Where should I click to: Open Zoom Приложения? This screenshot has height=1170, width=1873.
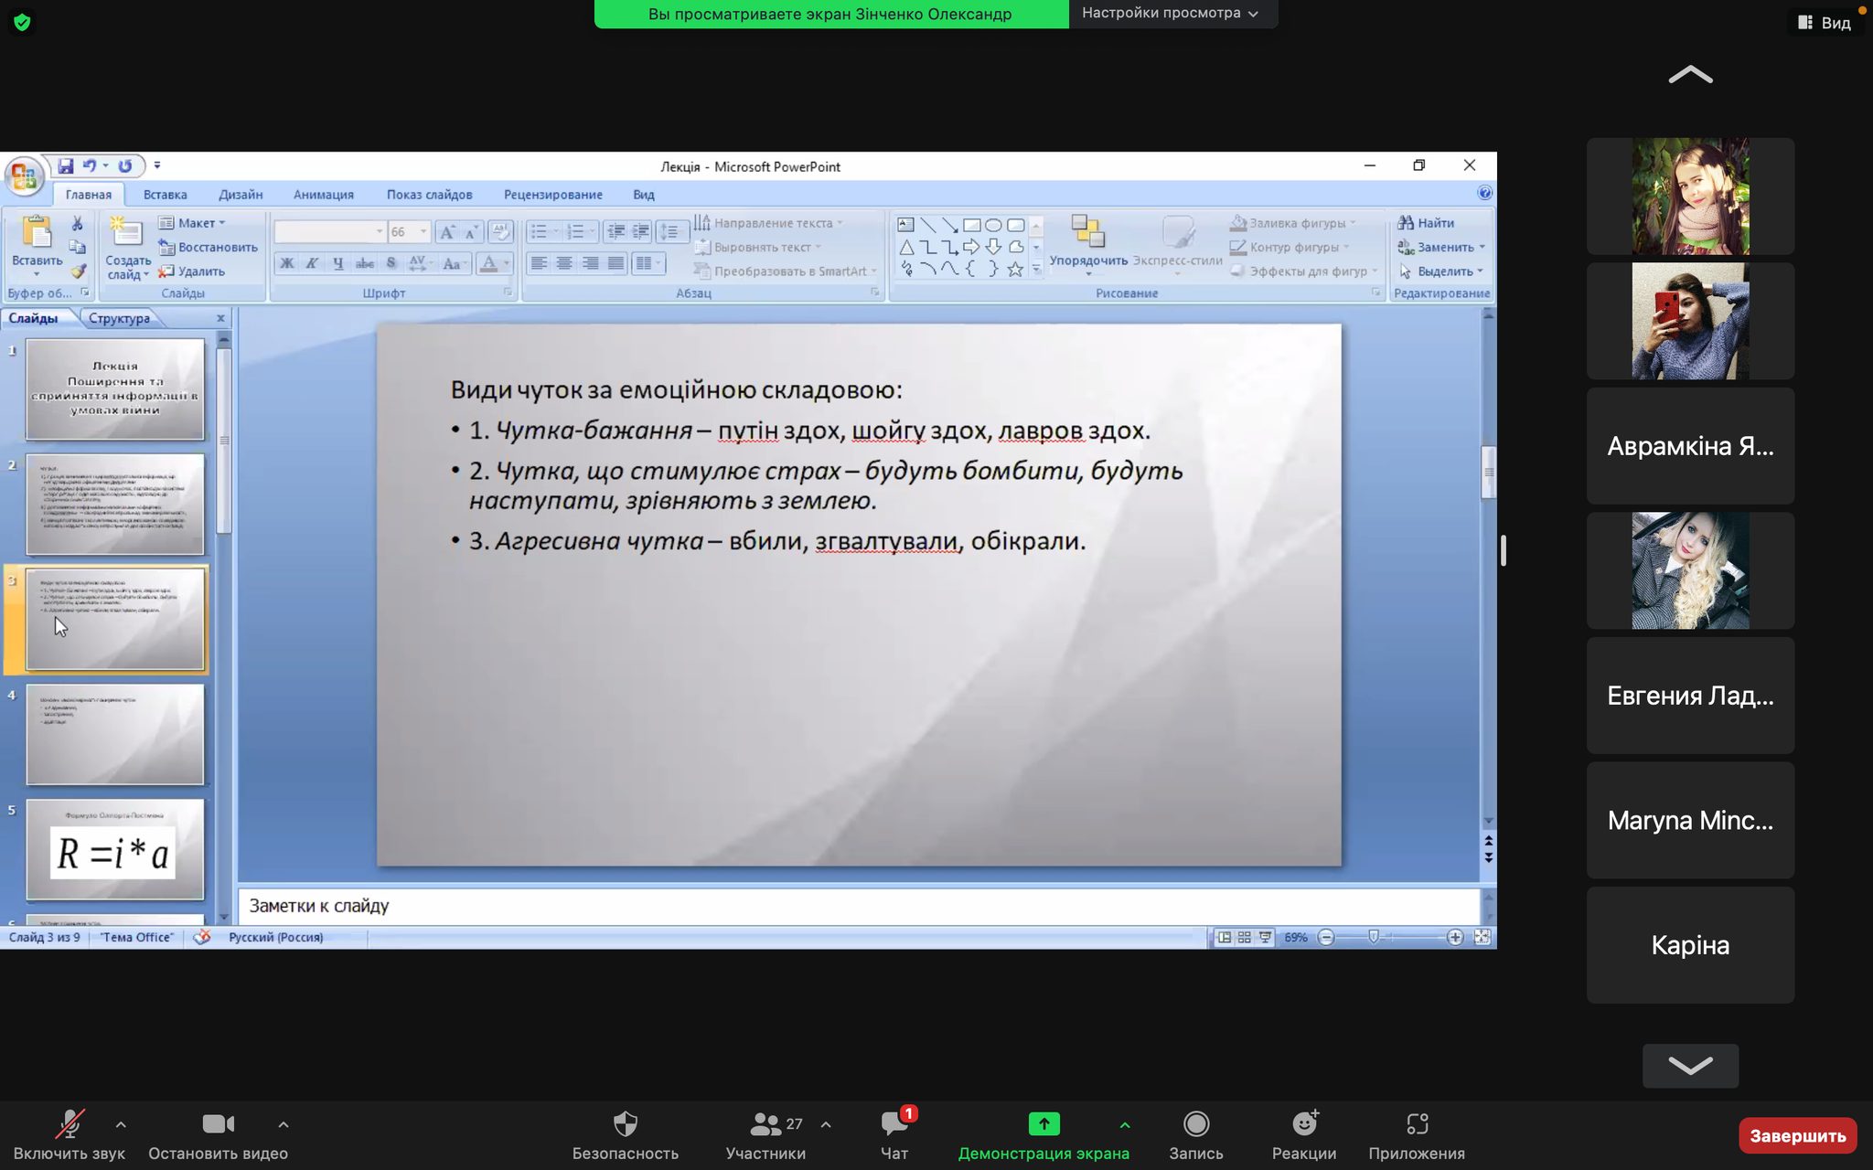click(x=1417, y=1135)
